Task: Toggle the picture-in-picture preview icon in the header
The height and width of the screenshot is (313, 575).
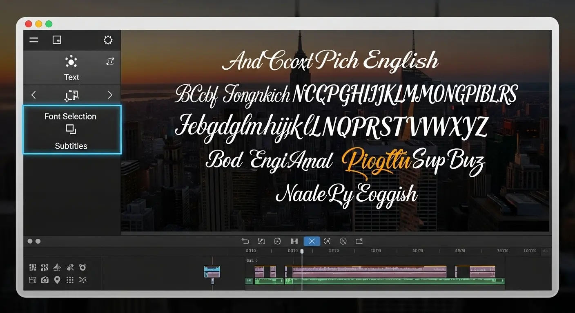Action: click(x=57, y=40)
